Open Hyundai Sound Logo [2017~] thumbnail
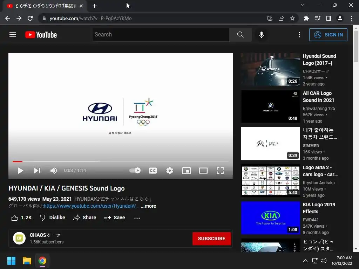This screenshot has height=269, width=359. 270,69
